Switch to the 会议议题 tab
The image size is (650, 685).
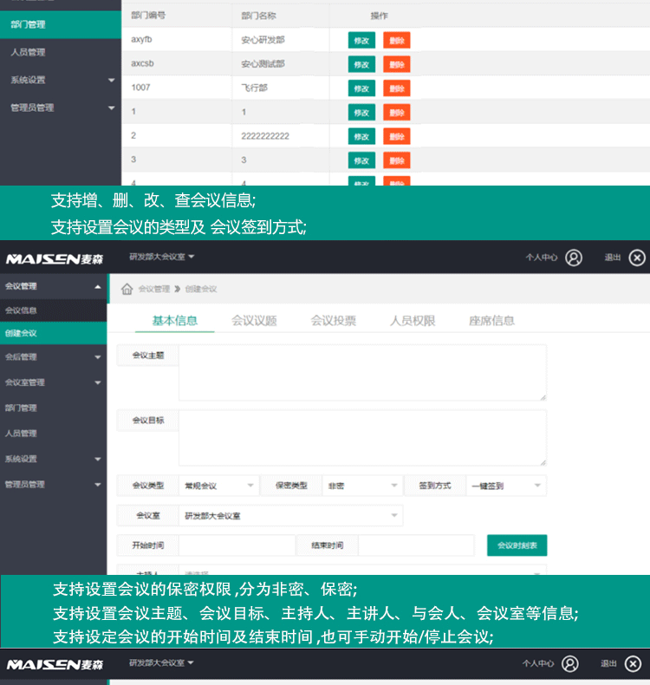[x=254, y=321]
